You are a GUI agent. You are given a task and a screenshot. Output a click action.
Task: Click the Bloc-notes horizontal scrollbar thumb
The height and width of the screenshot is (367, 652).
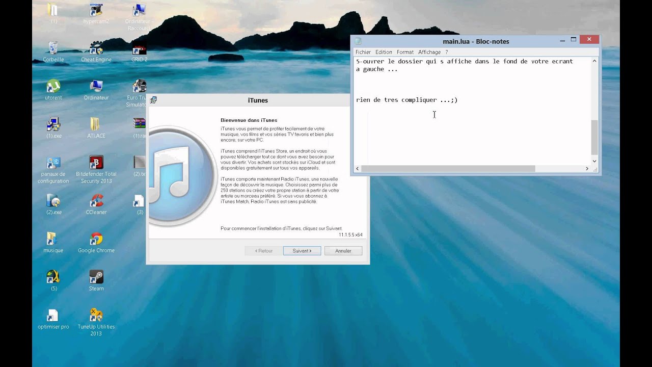click(x=448, y=169)
